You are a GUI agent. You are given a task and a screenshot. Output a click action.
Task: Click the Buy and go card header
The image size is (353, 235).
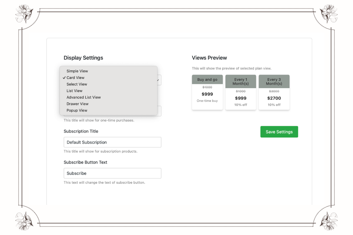(207, 80)
